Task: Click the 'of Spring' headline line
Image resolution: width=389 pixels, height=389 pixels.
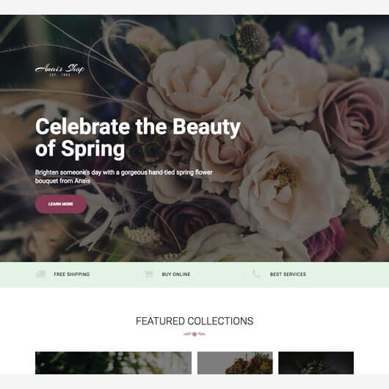Action: tap(80, 149)
